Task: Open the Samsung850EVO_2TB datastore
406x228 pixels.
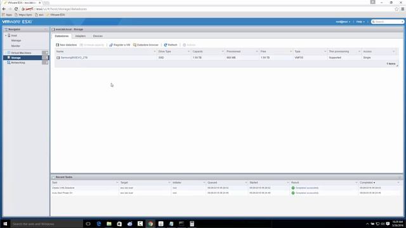Action: 74,58
